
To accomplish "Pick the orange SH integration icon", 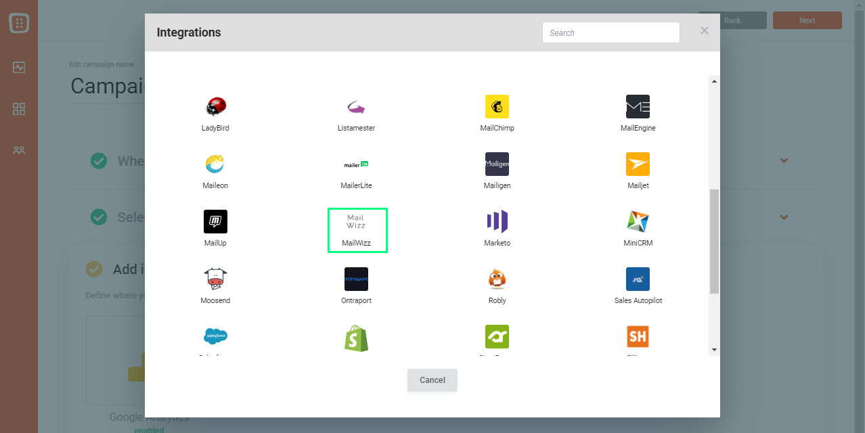I will coord(638,336).
